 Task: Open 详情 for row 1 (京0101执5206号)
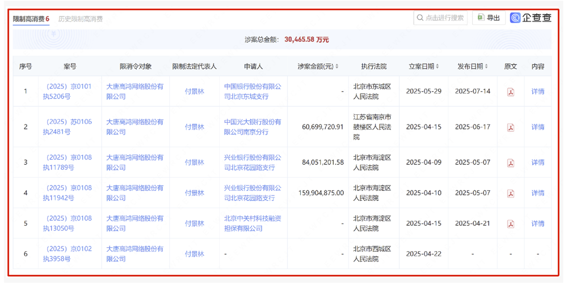tap(537, 92)
